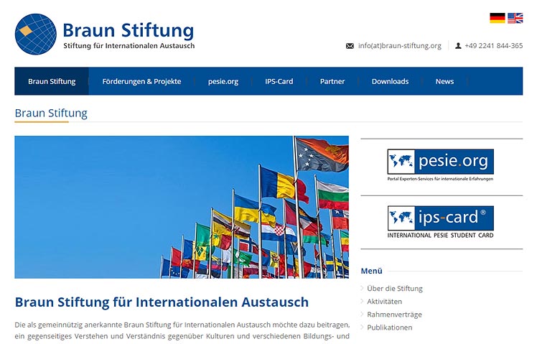Click the Menü sidebar heading

(371, 271)
